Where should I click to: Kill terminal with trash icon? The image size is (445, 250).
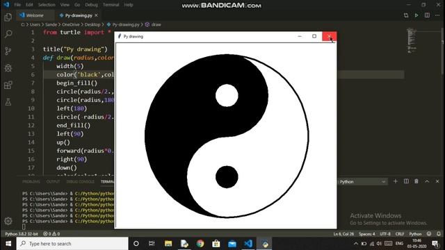pyautogui.click(x=416, y=181)
